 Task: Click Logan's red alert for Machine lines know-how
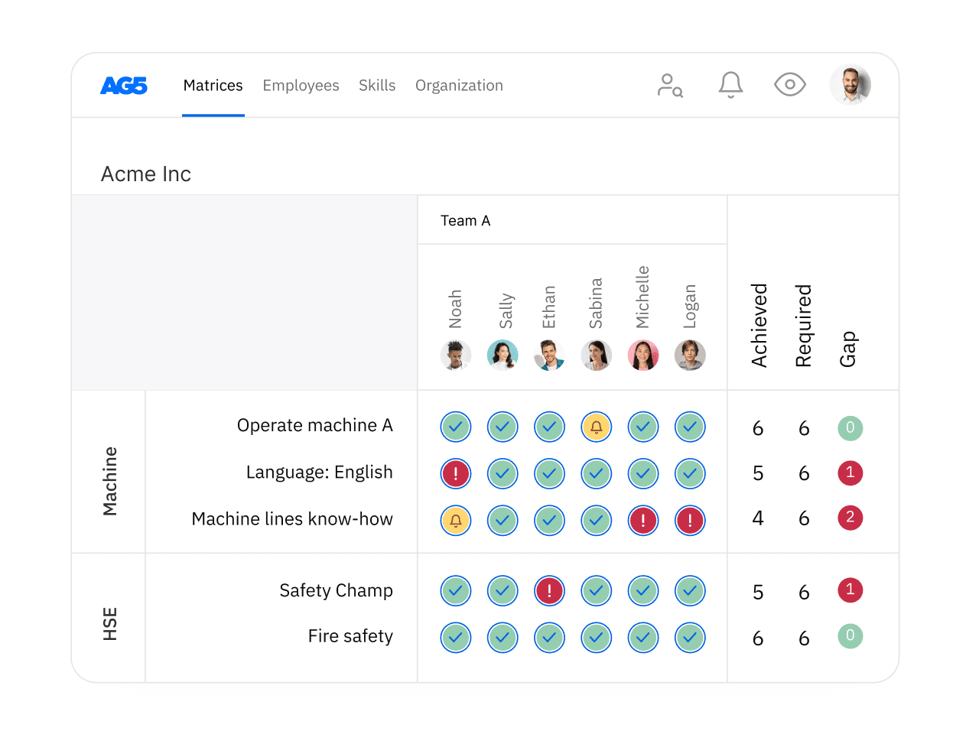coord(690,521)
